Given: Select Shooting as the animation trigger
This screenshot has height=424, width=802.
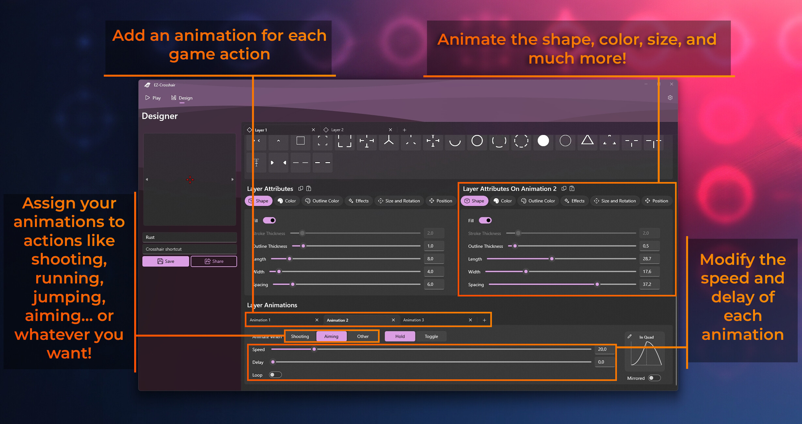Looking at the screenshot, I should pyautogui.click(x=300, y=336).
